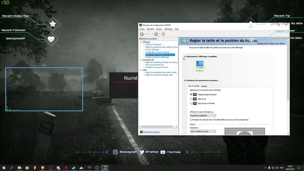Click the right scroll arrow of task tree scrollbar

click(176, 127)
